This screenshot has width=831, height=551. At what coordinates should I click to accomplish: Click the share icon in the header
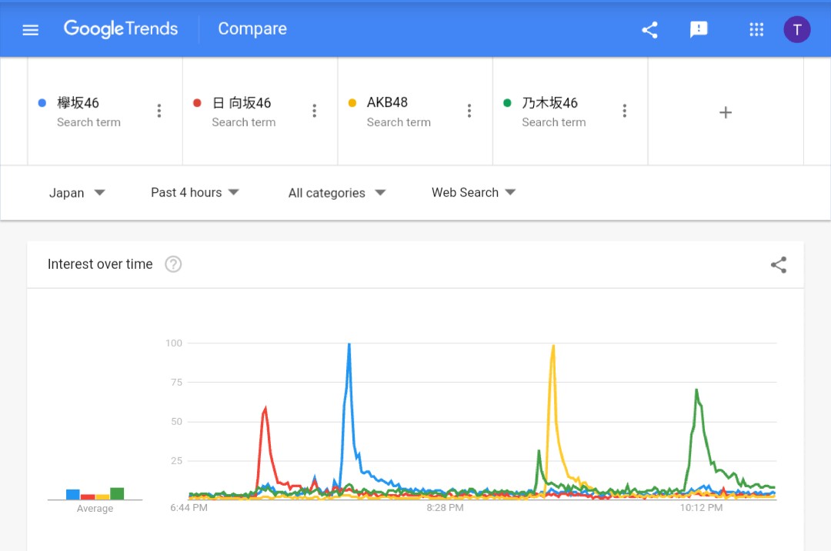pos(649,30)
